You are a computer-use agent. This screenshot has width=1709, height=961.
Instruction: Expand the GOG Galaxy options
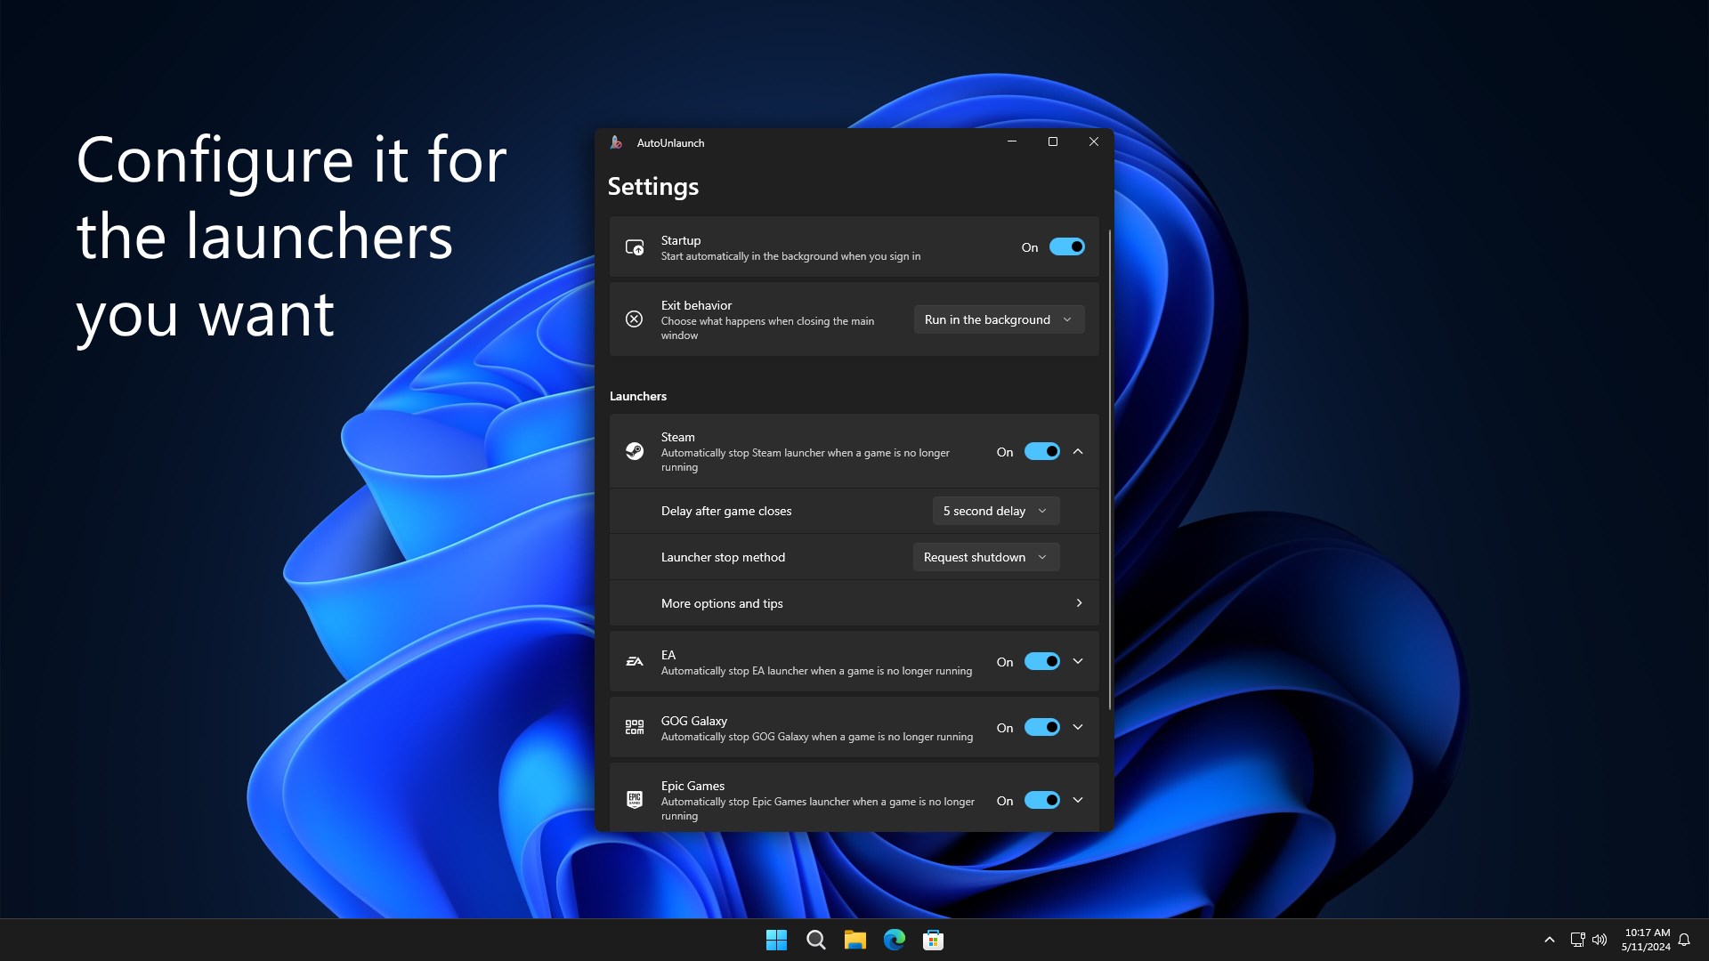pyautogui.click(x=1078, y=727)
